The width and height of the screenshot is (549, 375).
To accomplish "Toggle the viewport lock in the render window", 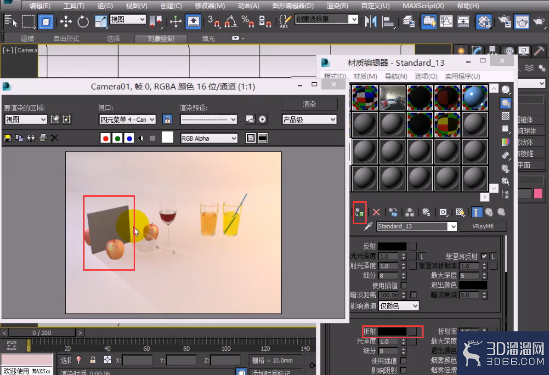I will click(168, 119).
